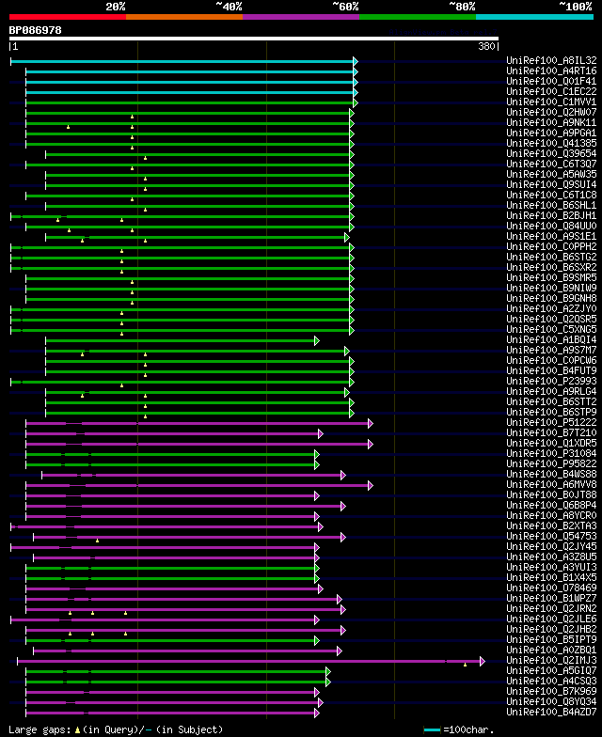Select the UniRef100_A9S1E1 label
Viewport: 602px width, 737px height.
coord(551,237)
